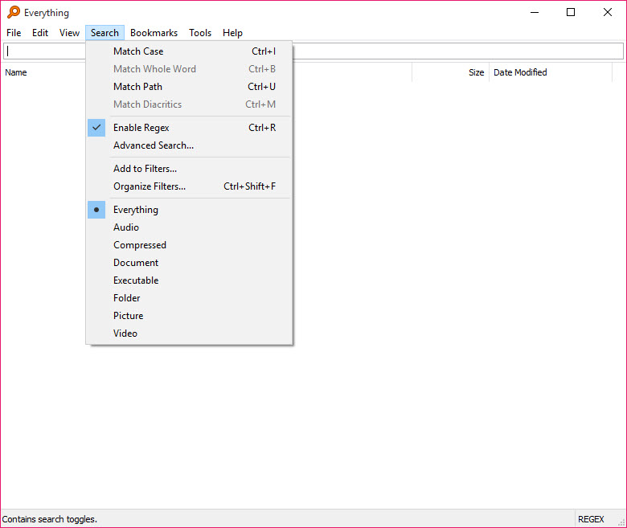The width and height of the screenshot is (627, 528).
Task: Click the bullet beside Everything filter
Action: (96, 210)
